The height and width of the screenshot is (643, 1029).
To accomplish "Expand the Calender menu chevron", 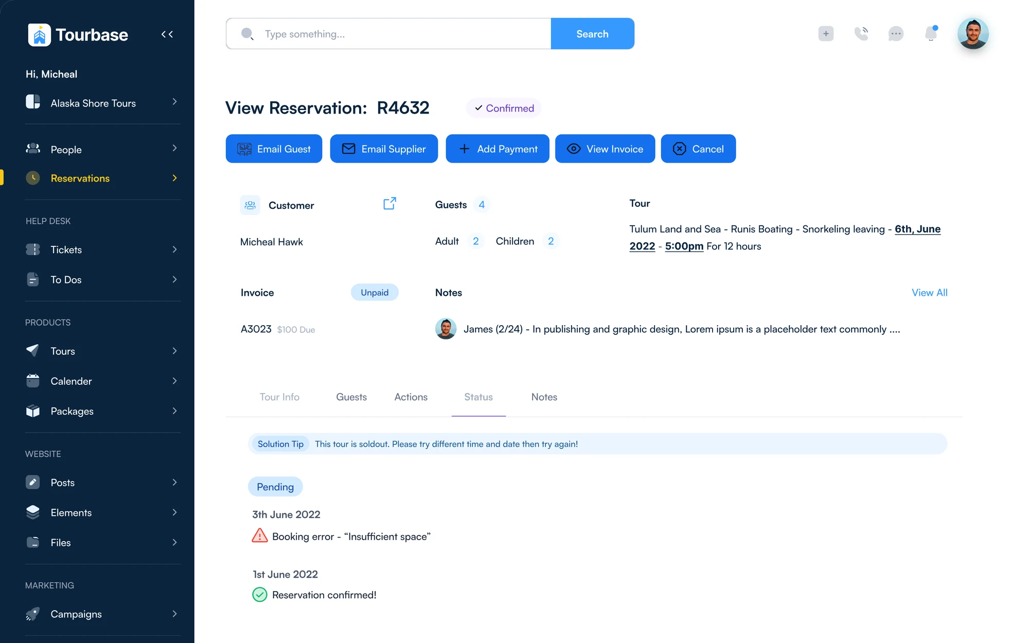I will pyautogui.click(x=174, y=381).
